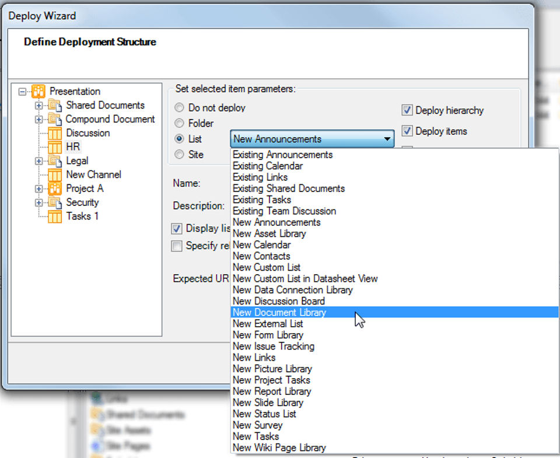Click the Compound Document library icon

55,120
